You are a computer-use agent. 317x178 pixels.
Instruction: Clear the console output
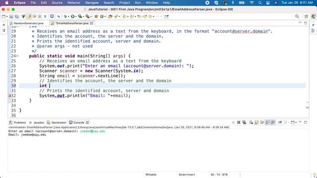[x=251, y=122]
